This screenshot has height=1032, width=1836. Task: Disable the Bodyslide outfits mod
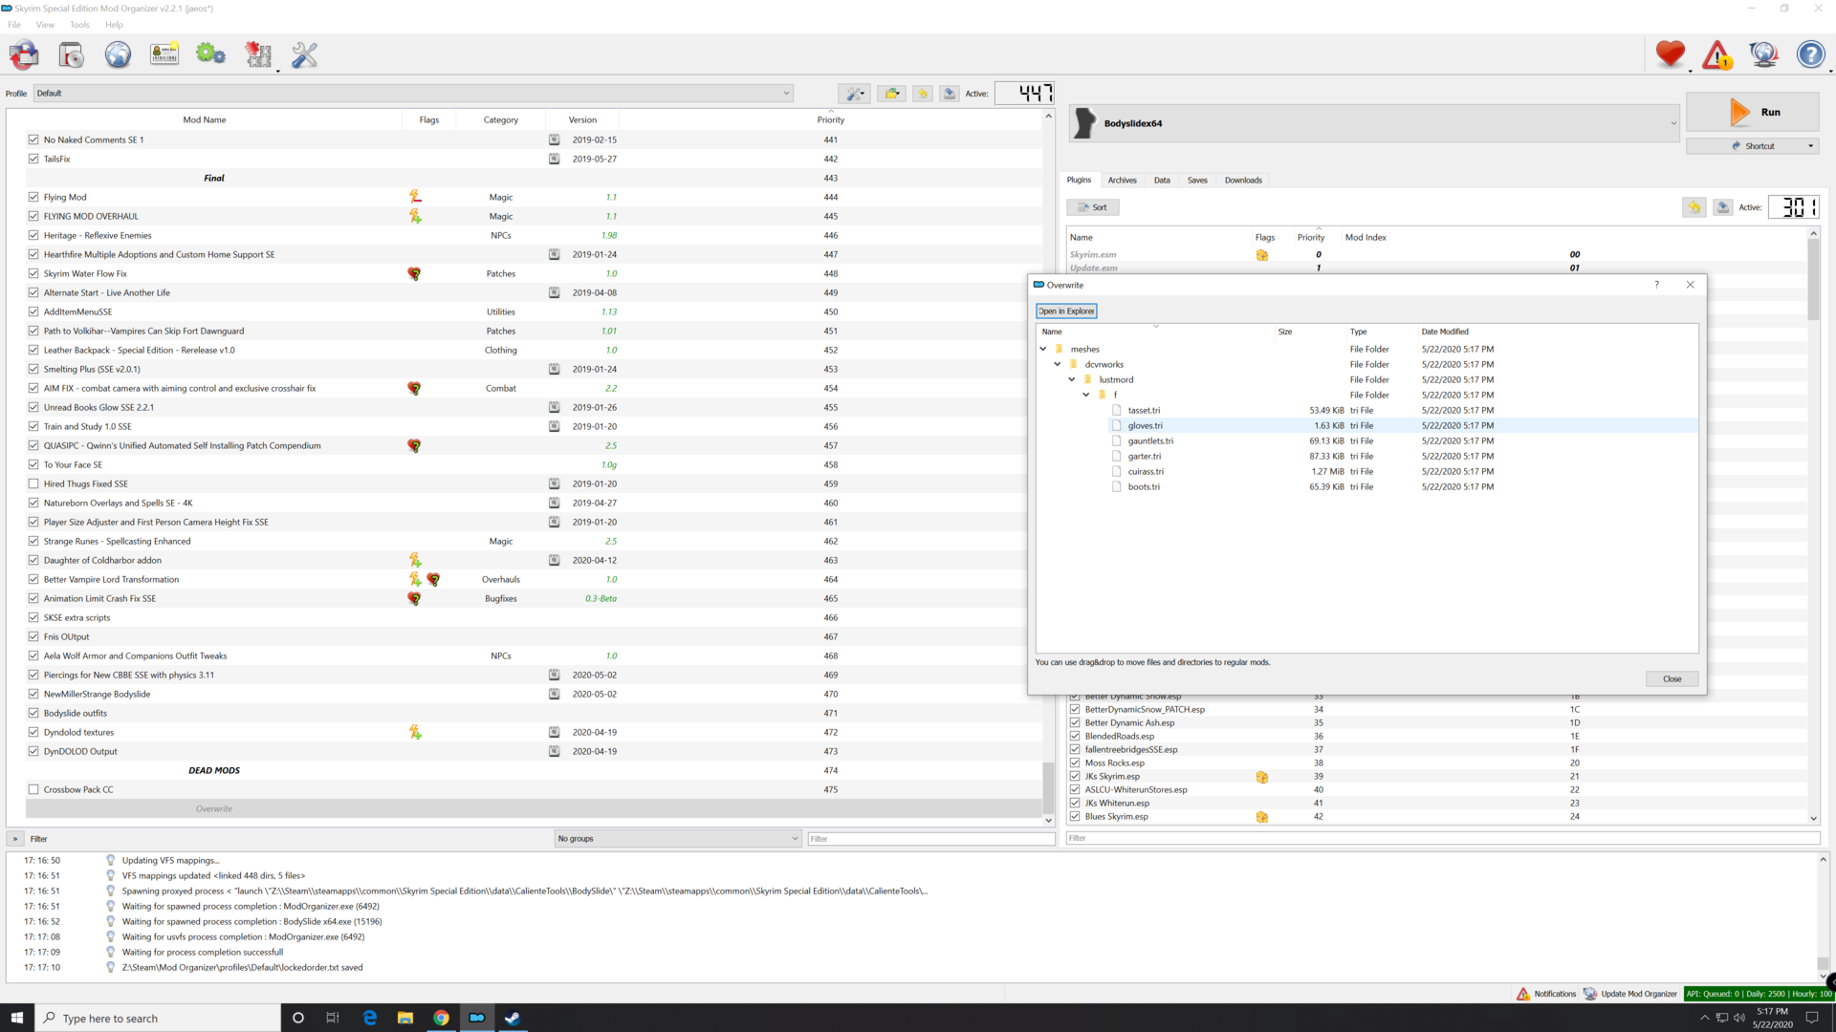[33, 713]
